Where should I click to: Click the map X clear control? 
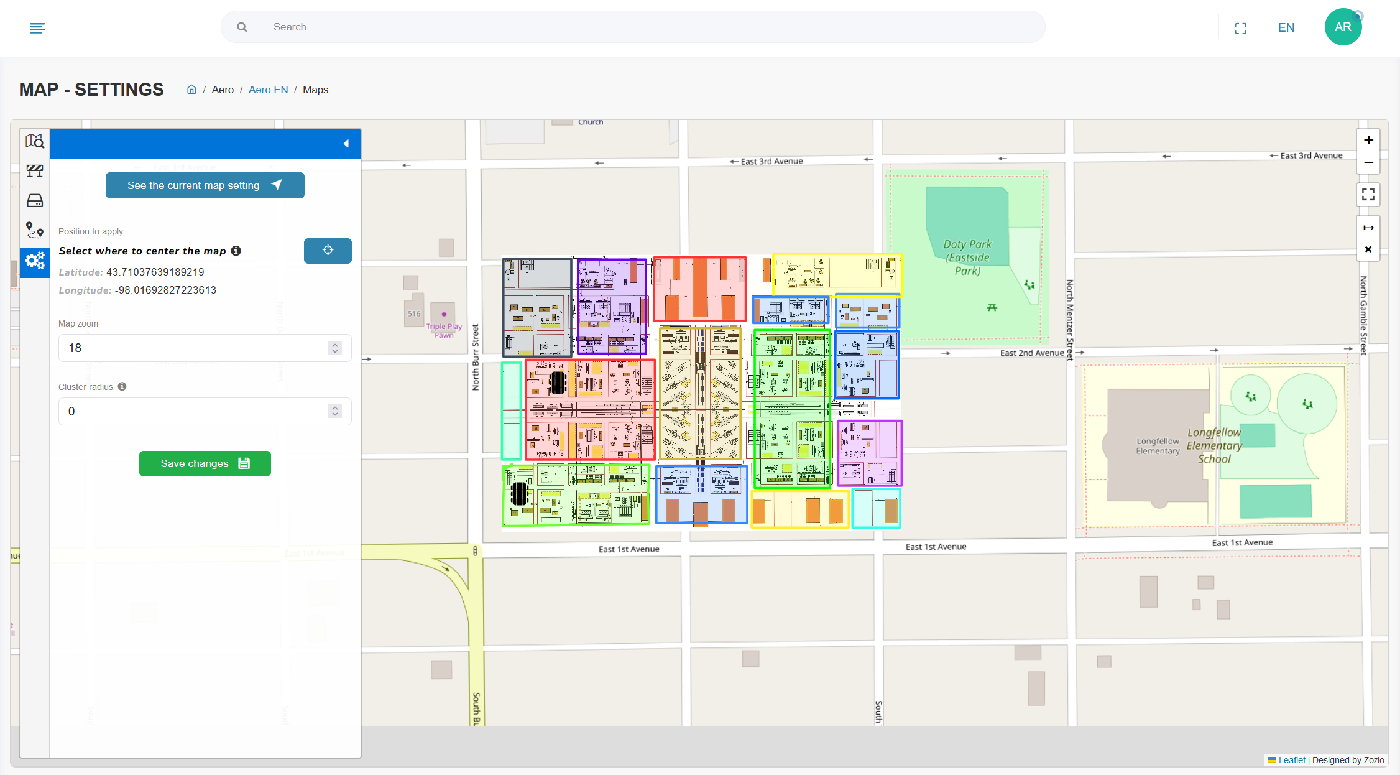[1368, 249]
